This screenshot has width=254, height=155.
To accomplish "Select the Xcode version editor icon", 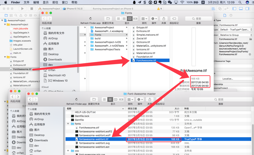I will [226, 9].
